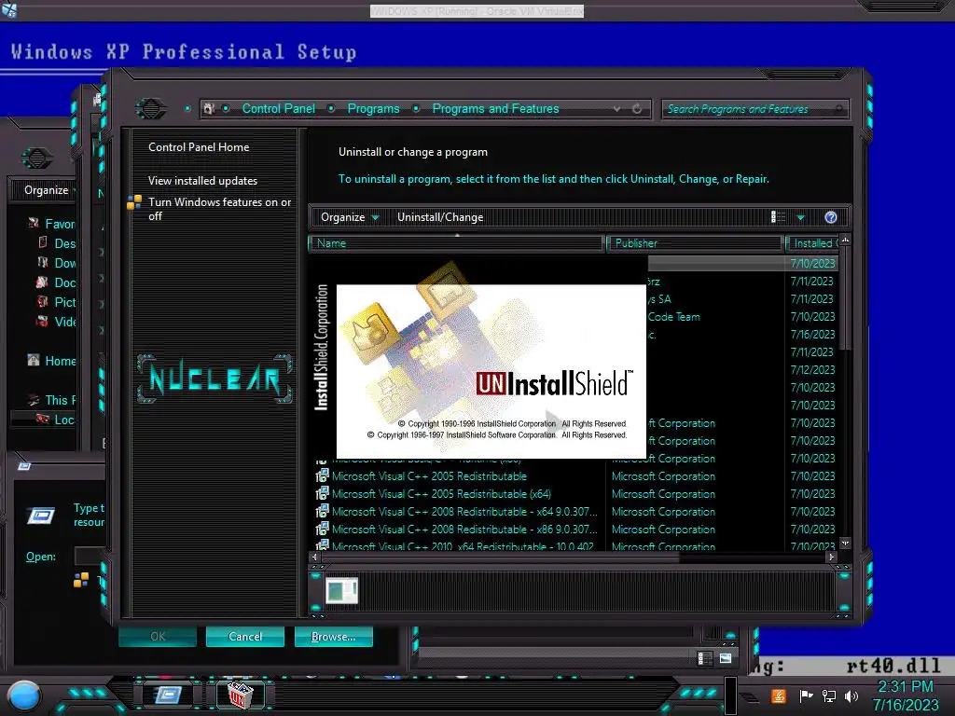Click the volume speaker tray icon
This screenshot has height=716, width=955.
pos(851,695)
